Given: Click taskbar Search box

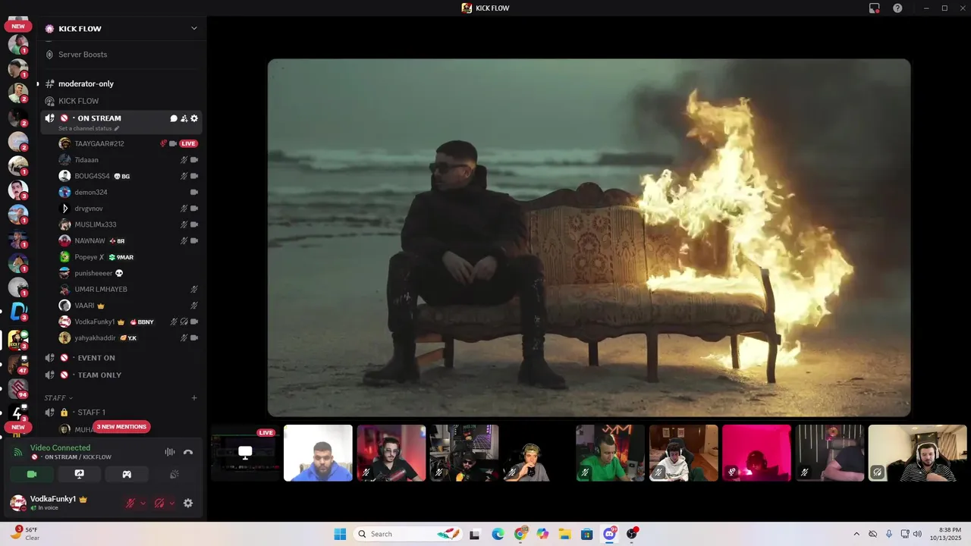Looking at the screenshot, I should [408, 534].
